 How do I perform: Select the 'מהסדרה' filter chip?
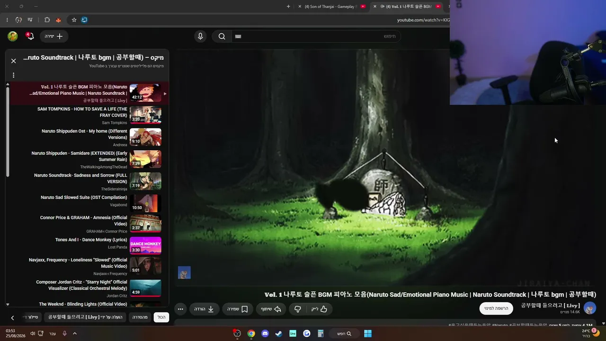click(x=140, y=317)
